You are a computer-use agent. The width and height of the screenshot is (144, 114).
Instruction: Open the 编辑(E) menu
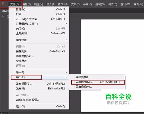click(27, 4)
